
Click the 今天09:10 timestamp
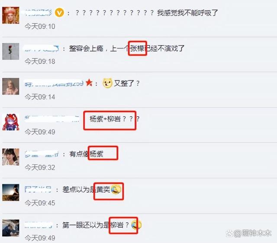40,26
